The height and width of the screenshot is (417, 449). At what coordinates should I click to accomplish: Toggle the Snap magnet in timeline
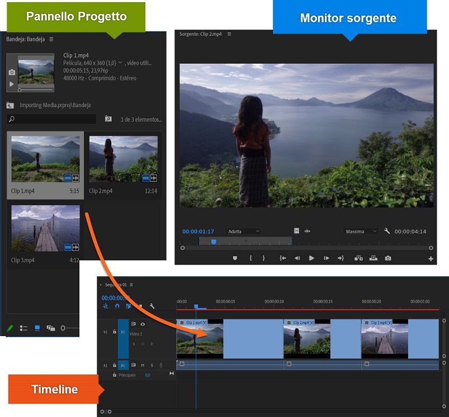tap(117, 306)
